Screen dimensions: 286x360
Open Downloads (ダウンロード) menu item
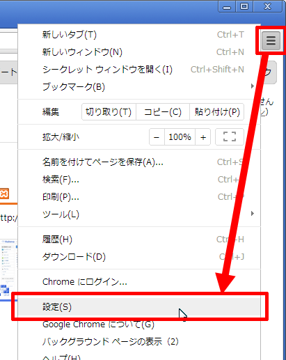[139, 257]
